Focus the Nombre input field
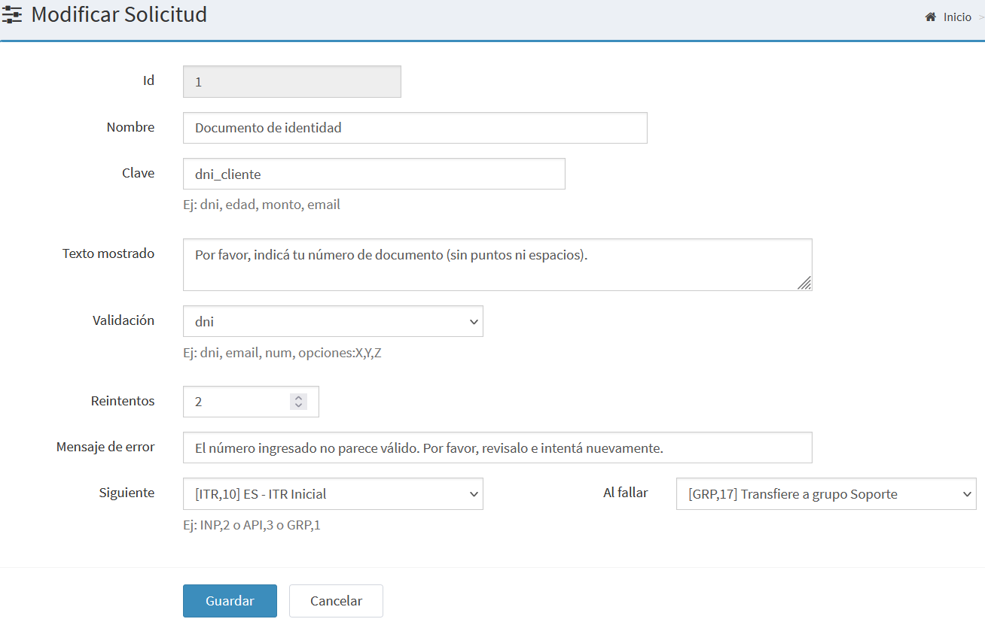Image resolution: width=985 pixels, height=619 pixels. tap(415, 128)
